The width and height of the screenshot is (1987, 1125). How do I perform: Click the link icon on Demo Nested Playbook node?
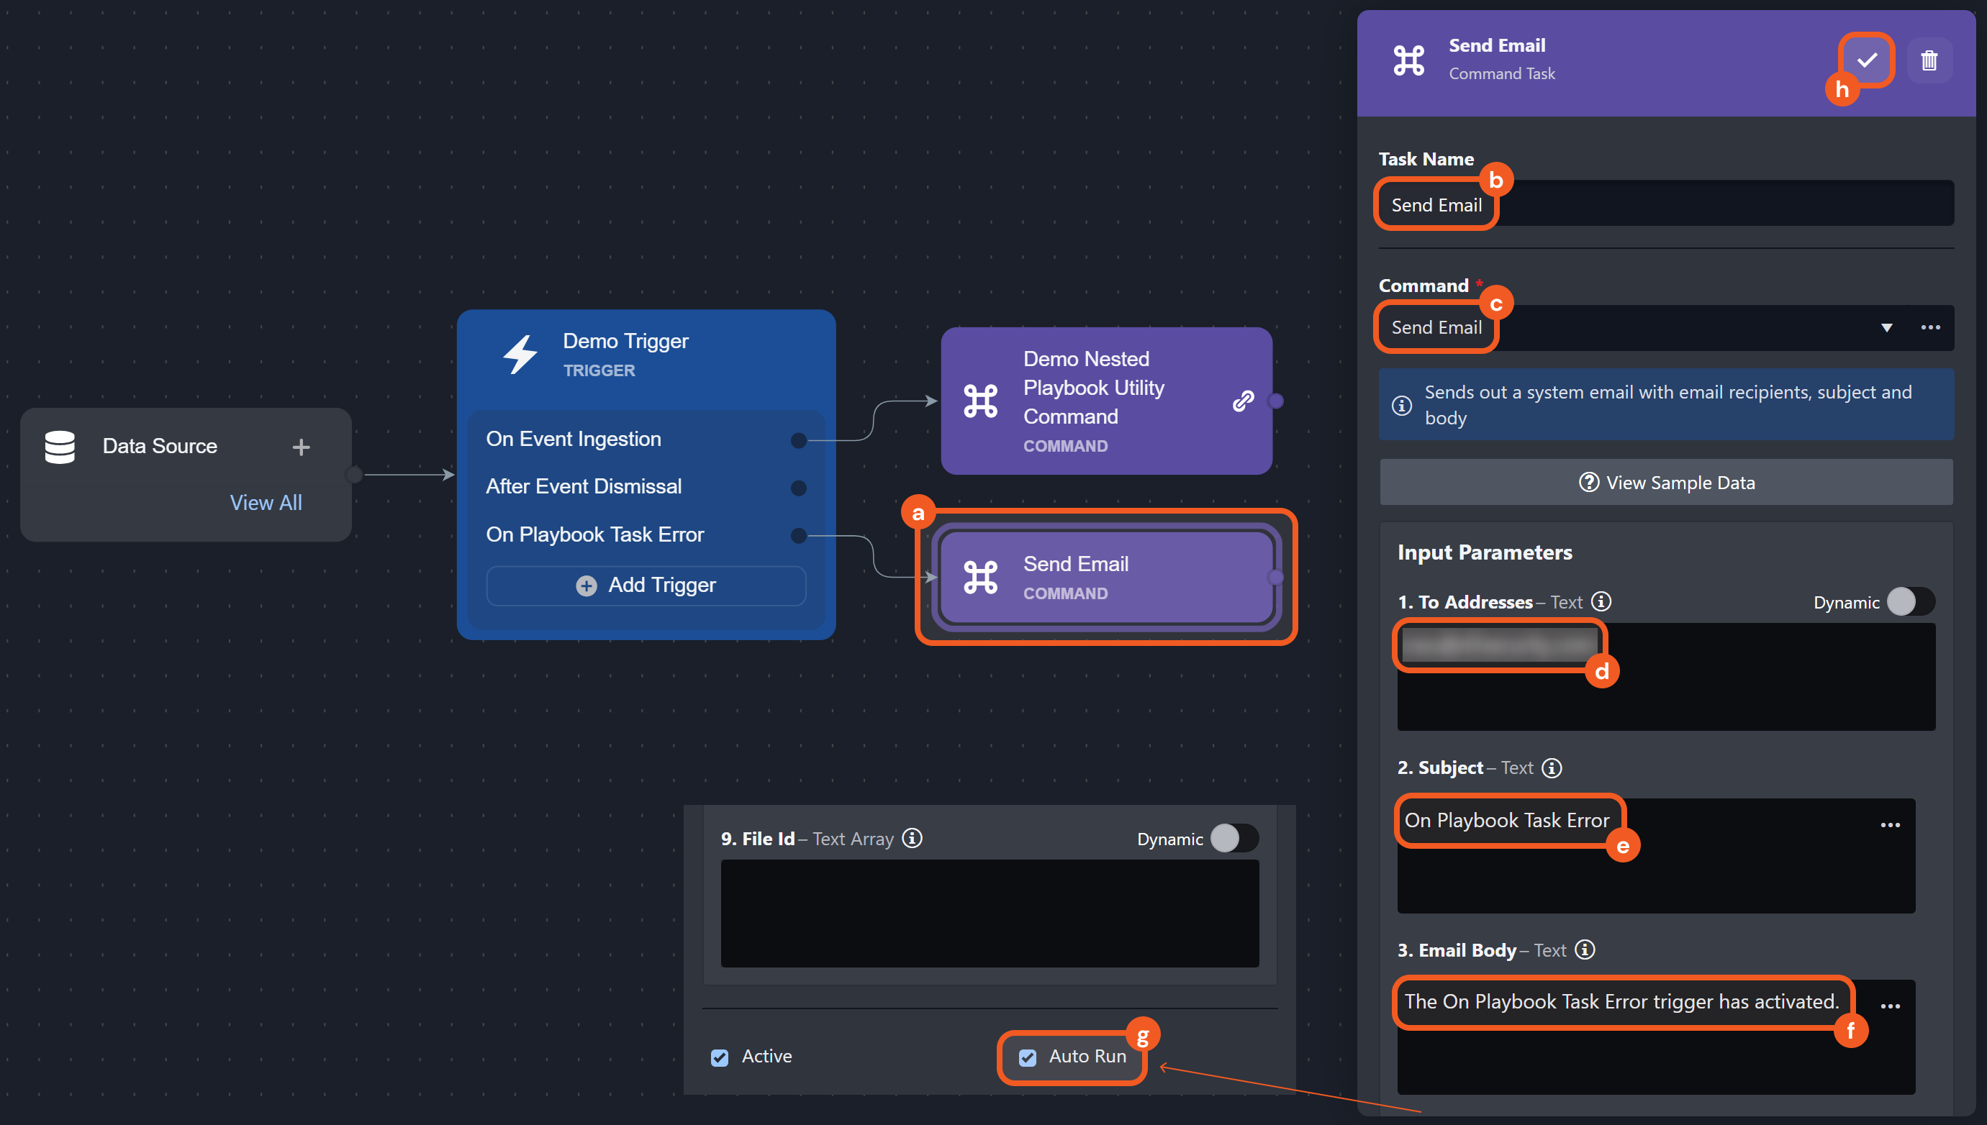1242,401
